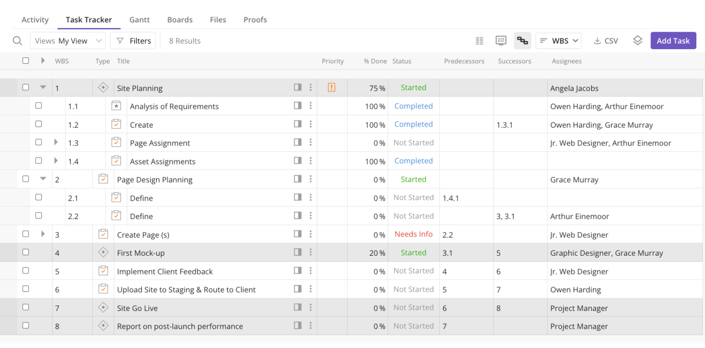
Task: Check the Implement Client Feedback row checkbox
Action: point(26,270)
